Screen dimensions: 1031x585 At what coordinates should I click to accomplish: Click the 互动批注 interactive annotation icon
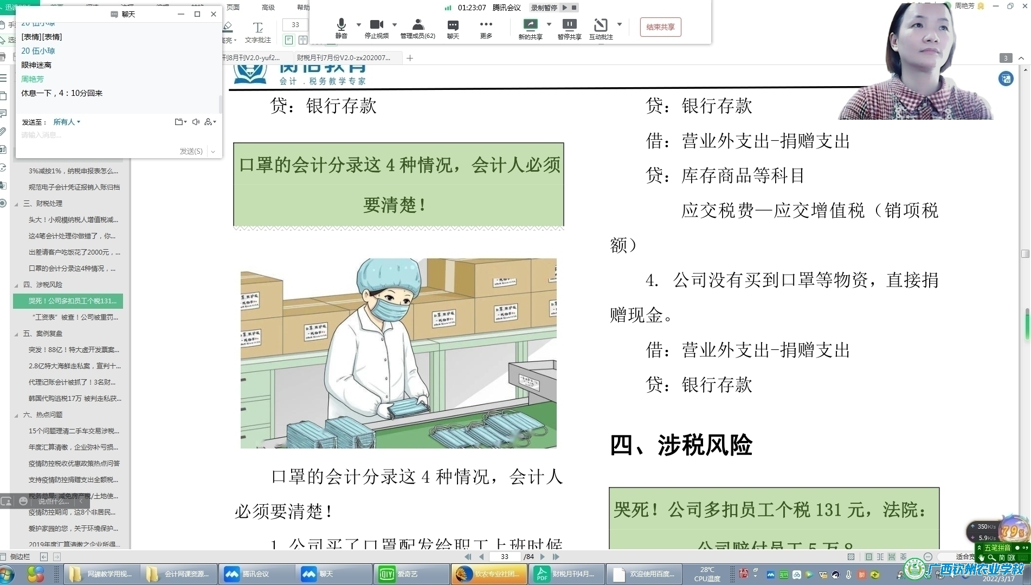(x=601, y=28)
